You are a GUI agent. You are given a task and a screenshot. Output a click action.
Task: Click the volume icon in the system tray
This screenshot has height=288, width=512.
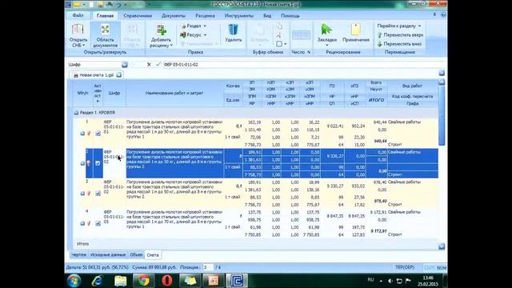[390, 281]
